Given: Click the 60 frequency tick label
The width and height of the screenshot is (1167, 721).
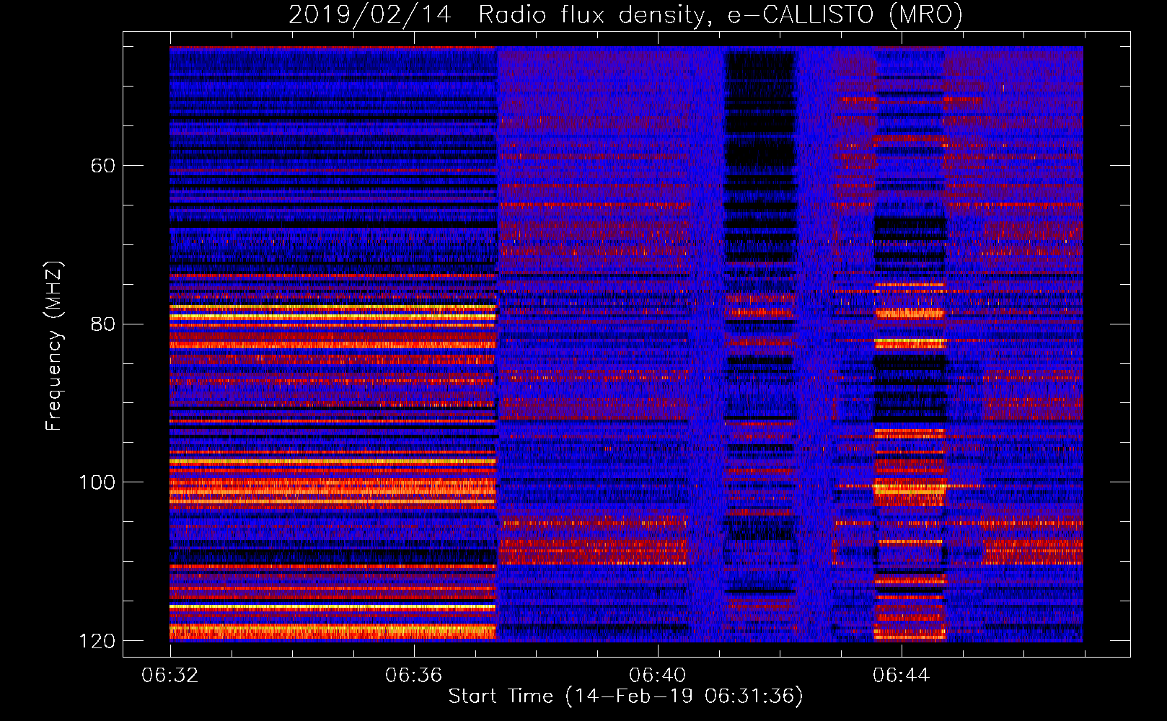Looking at the screenshot, I should [102, 166].
